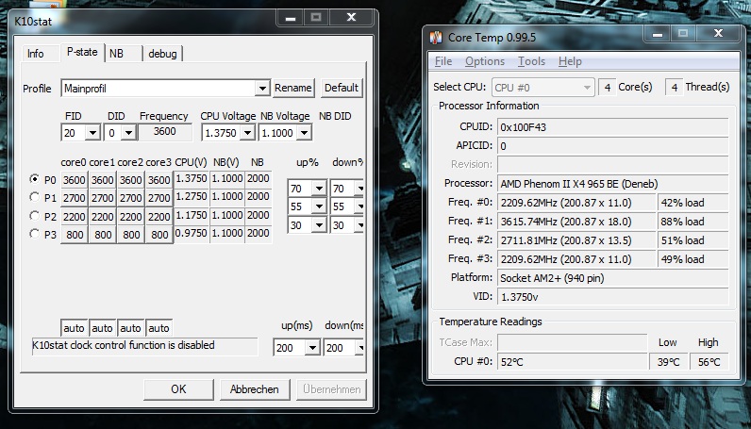Click the Freq. #2 value 2711.81MHz
This screenshot has height=429, width=751.
[x=576, y=240]
